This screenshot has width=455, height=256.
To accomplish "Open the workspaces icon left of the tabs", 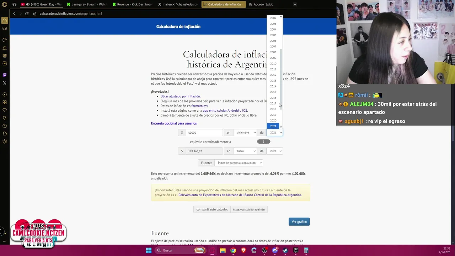I will click(x=14, y=4).
